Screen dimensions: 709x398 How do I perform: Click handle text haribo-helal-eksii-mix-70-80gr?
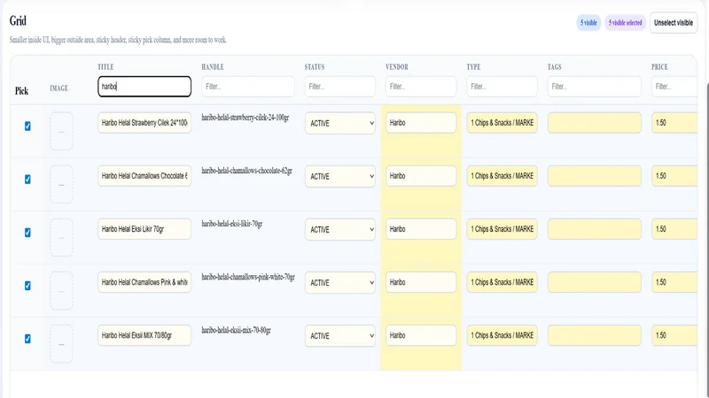pos(236,331)
